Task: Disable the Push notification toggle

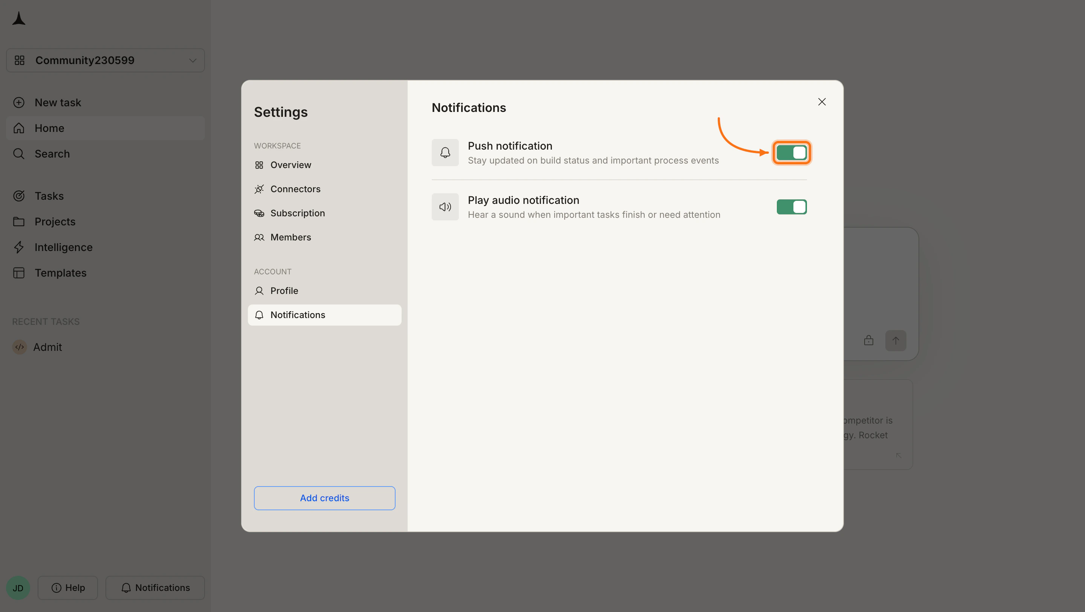Action: (x=792, y=153)
